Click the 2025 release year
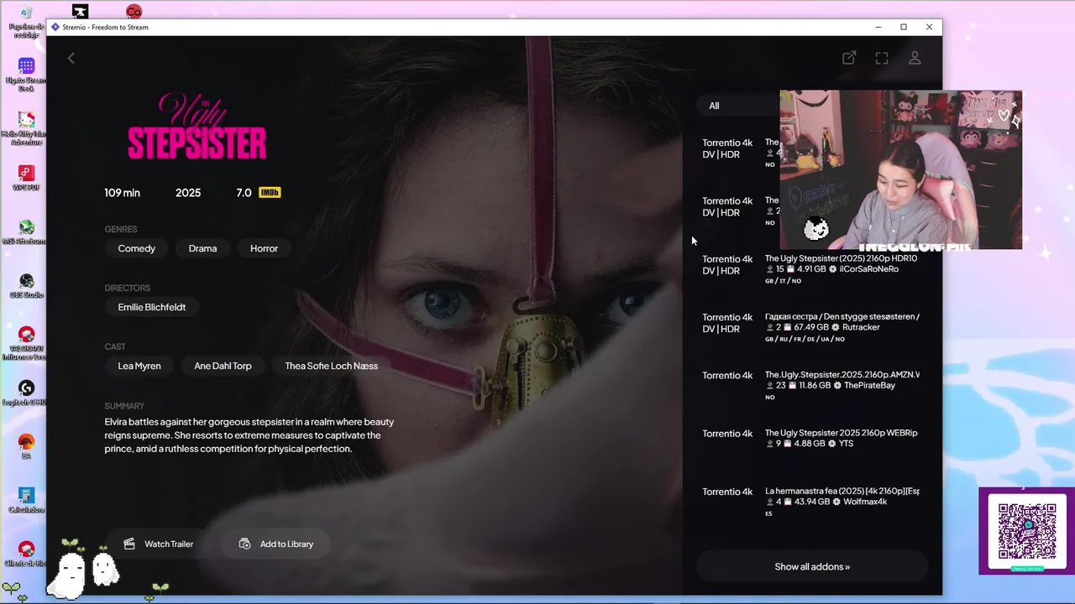The height and width of the screenshot is (604, 1075). pyautogui.click(x=188, y=192)
